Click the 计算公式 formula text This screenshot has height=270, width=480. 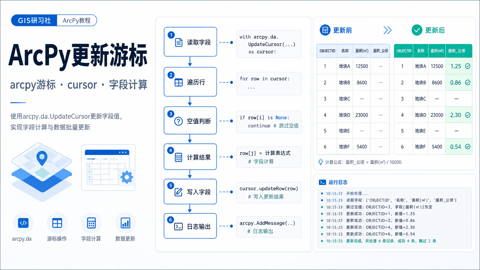[363, 162]
